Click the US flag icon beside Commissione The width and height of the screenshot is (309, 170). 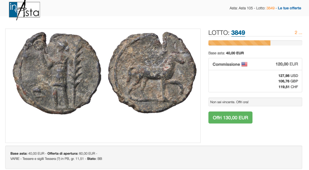(244, 64)
